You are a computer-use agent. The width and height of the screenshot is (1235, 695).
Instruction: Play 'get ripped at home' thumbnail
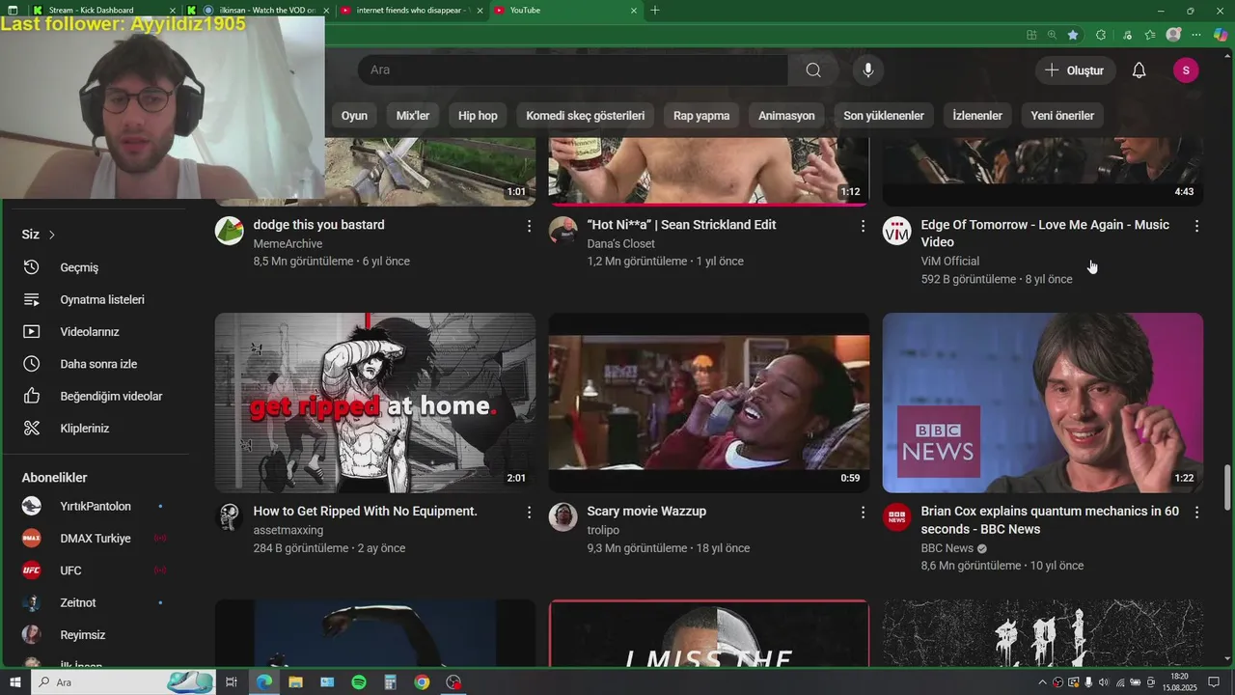coord(375,403)
